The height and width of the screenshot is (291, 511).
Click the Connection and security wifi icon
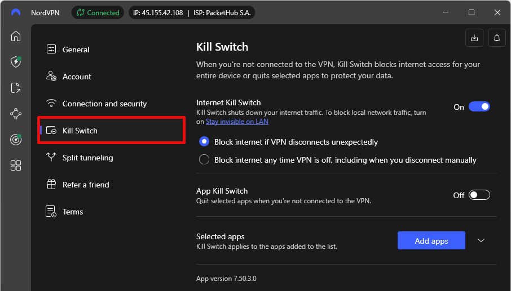click(51, 103)
